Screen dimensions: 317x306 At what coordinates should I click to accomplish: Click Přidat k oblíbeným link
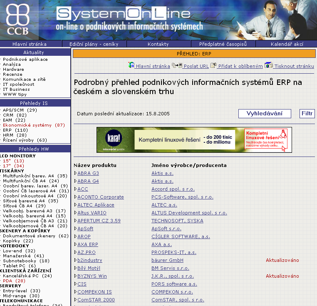240,66
